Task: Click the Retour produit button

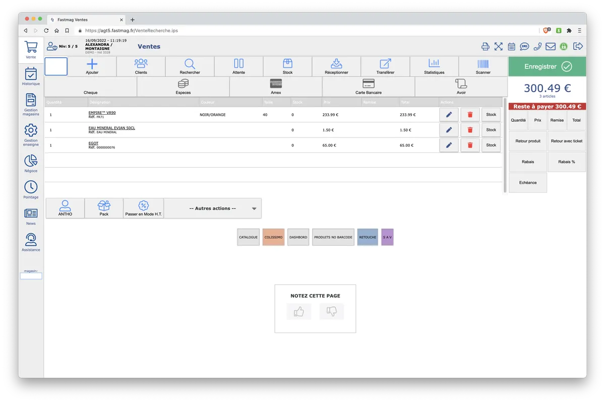Action: [528, 141]
